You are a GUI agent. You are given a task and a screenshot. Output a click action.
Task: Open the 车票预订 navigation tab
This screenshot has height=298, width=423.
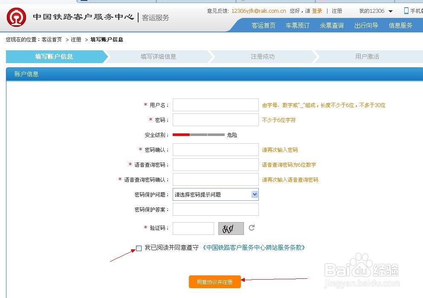click(x=298, y=26)
